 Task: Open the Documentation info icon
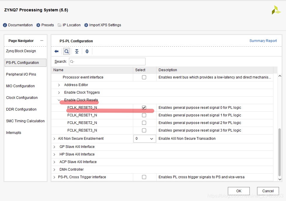click(x=5, y=25)
